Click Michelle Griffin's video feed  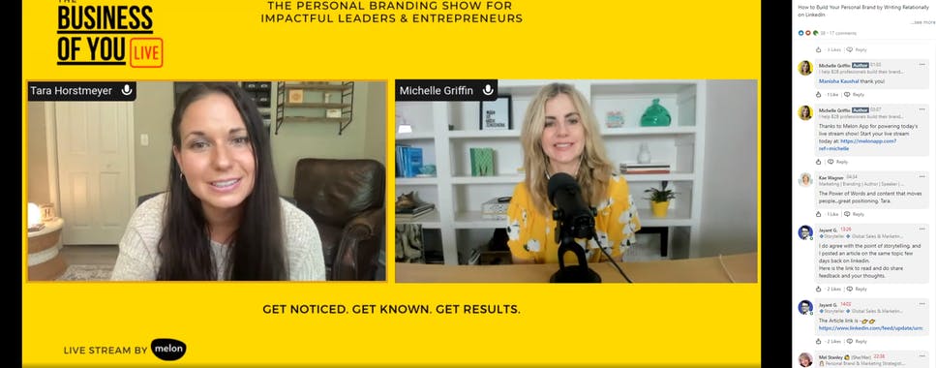[576, 181]
